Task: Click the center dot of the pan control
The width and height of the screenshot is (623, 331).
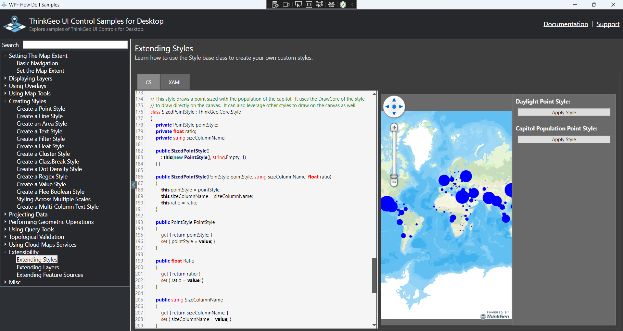Action: click(394, 106)
